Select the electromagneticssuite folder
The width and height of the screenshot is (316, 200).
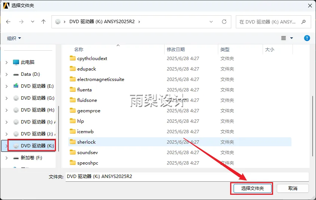180,79
